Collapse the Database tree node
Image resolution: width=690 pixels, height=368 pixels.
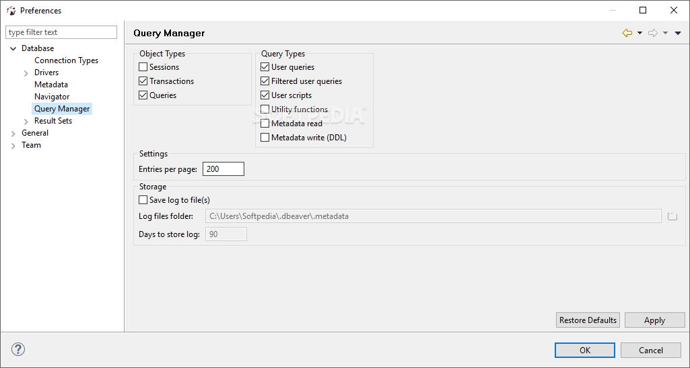pos(13,49)
